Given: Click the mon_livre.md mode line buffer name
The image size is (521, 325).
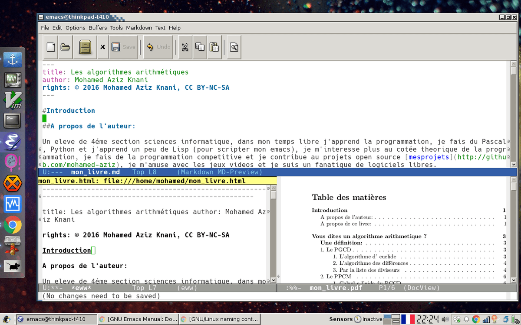Looking at the screenshot, I should pyautogui.click(x=95, y=172).
